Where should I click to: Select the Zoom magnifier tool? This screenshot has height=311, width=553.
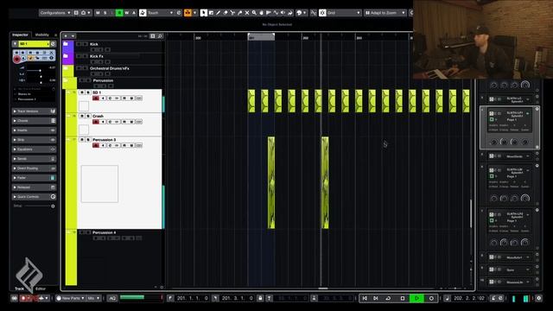point(254,13)
